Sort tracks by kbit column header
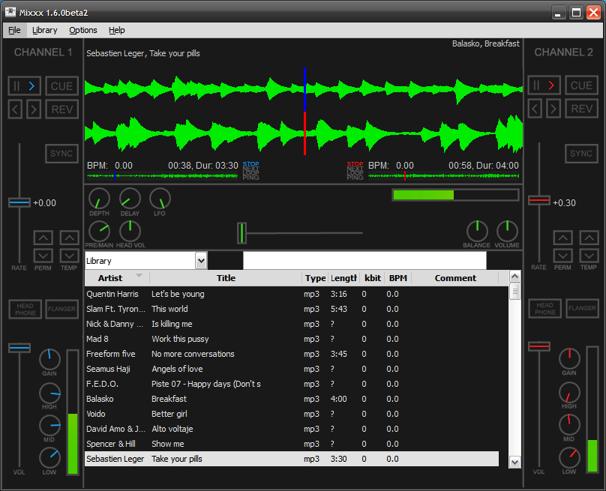The height and width of the screenshot is (491, 606). 373,278
